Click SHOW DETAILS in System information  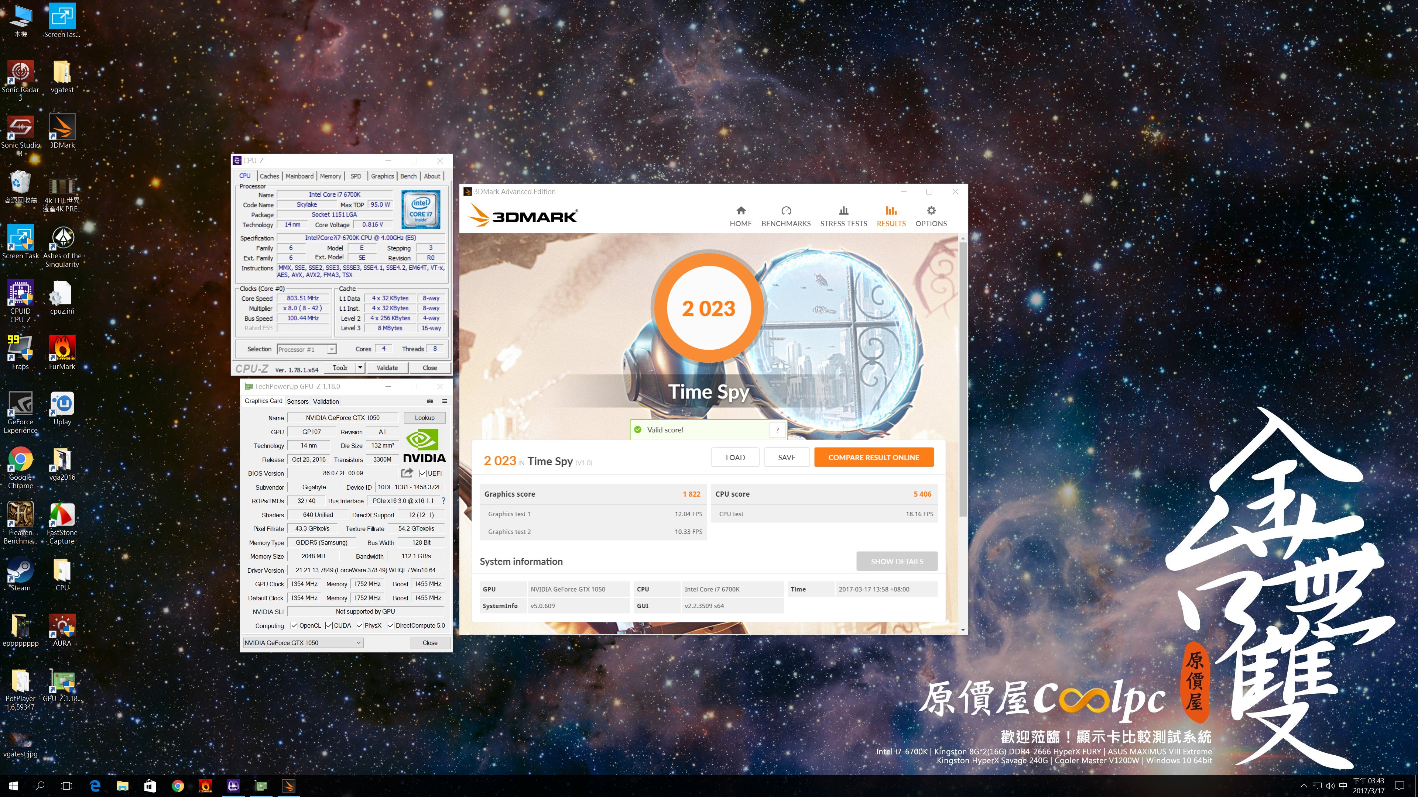(897, 561)
